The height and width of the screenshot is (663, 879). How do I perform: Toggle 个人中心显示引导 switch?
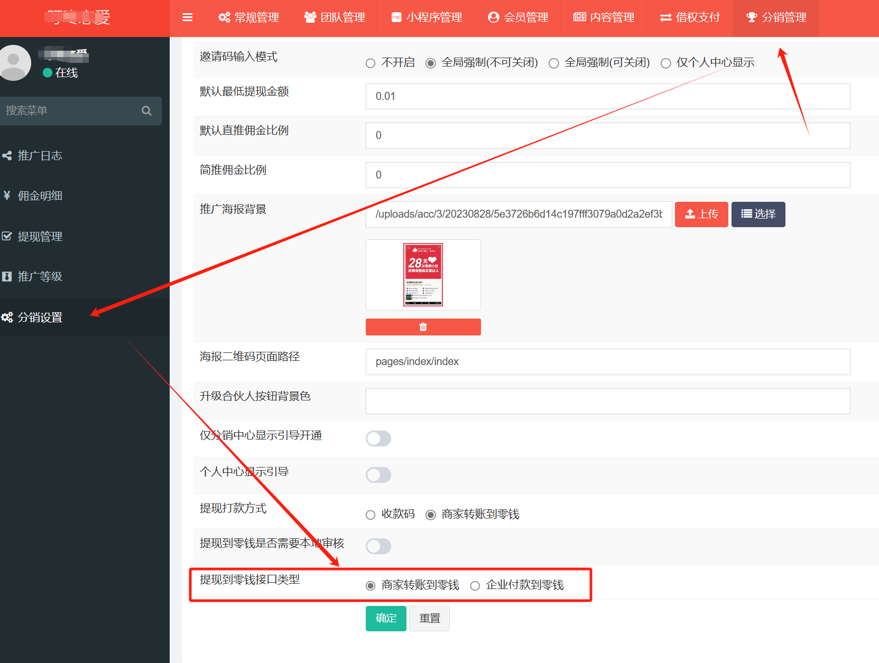tap(378, 475)
